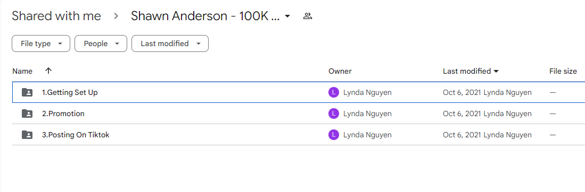585x192 pixels.
Task: Open the People filter dropdown
Action: (101, 43)
